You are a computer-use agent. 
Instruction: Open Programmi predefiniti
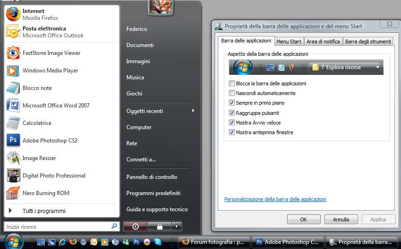click(x=154, y=193)
